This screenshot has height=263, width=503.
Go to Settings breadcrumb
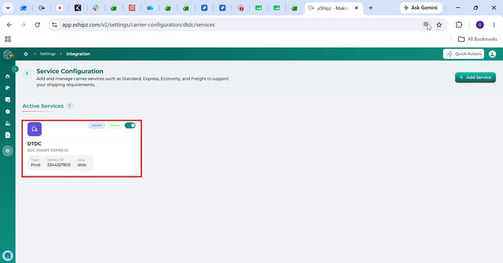[x=48, y=54]
